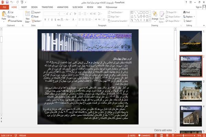Switch to the TRANSITIONS tab
Screen dimensions: 206x137
pos(47,7)
